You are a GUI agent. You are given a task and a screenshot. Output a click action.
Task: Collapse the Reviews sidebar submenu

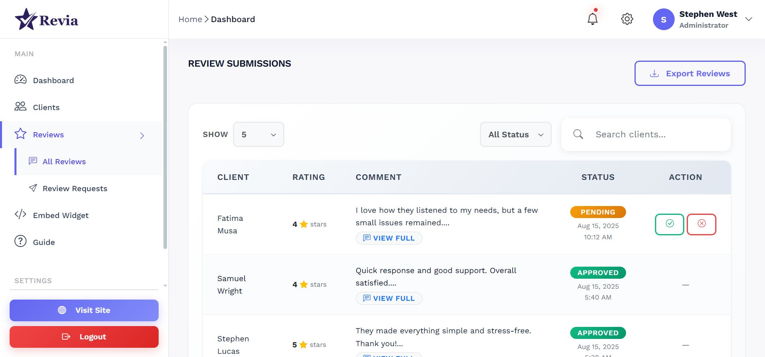142,135
